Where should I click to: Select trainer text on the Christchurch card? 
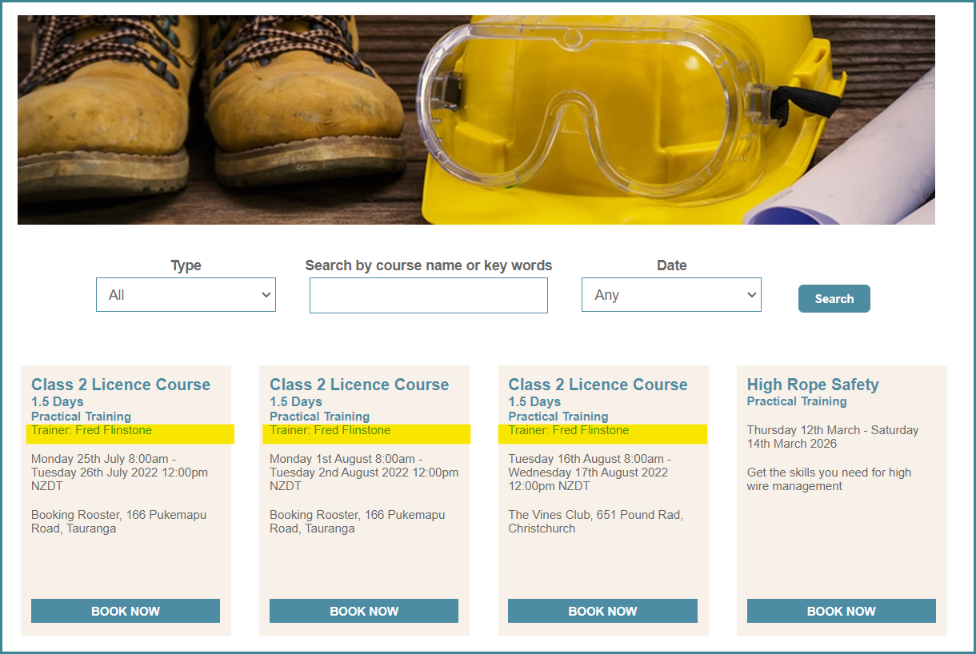[569, 430]
